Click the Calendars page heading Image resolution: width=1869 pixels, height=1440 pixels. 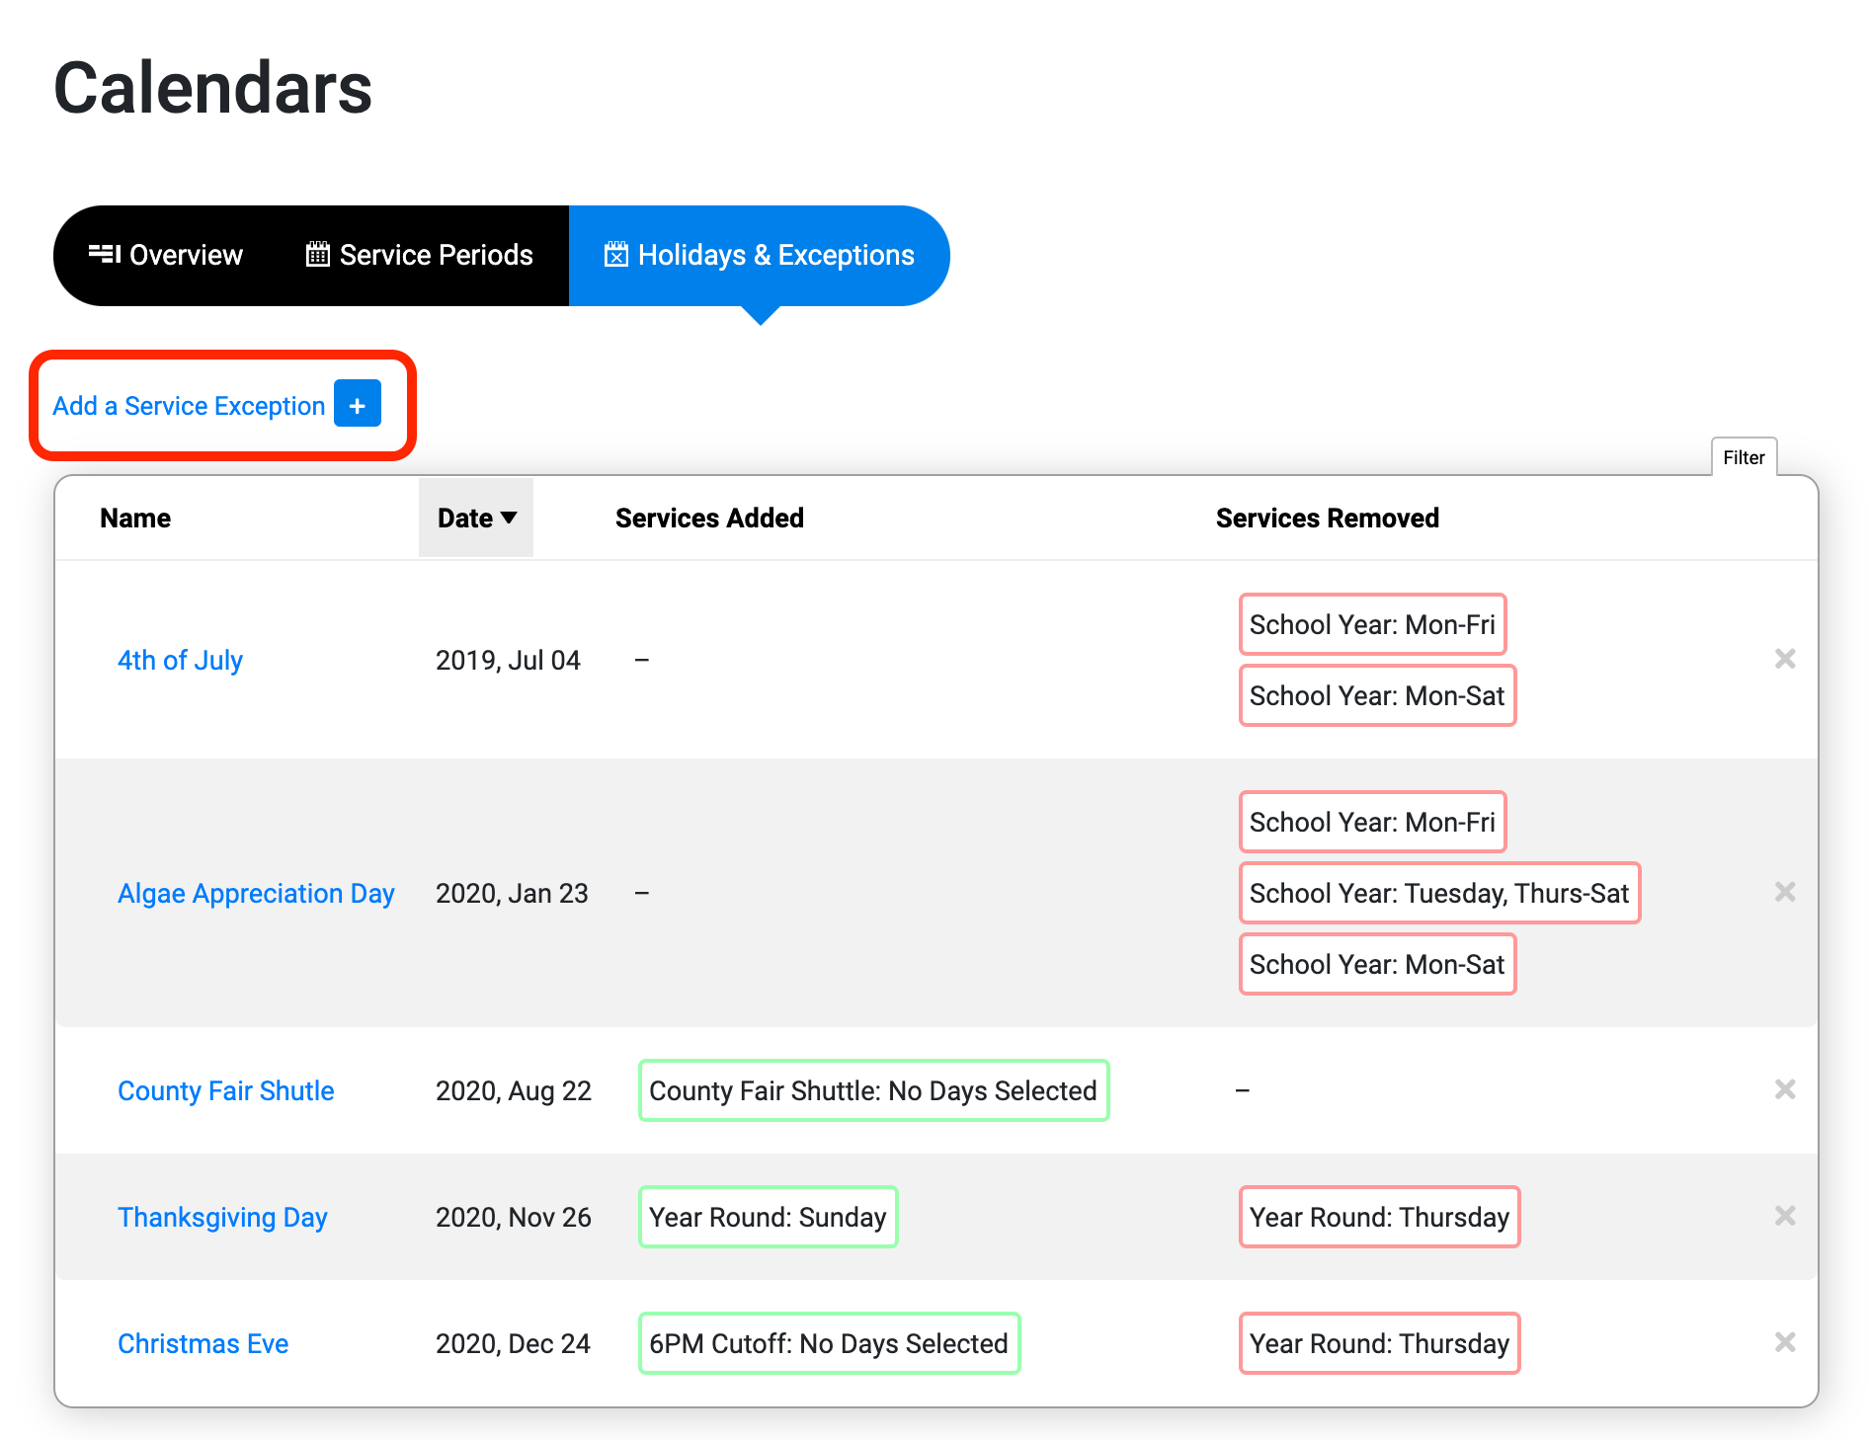pos(212,87)
